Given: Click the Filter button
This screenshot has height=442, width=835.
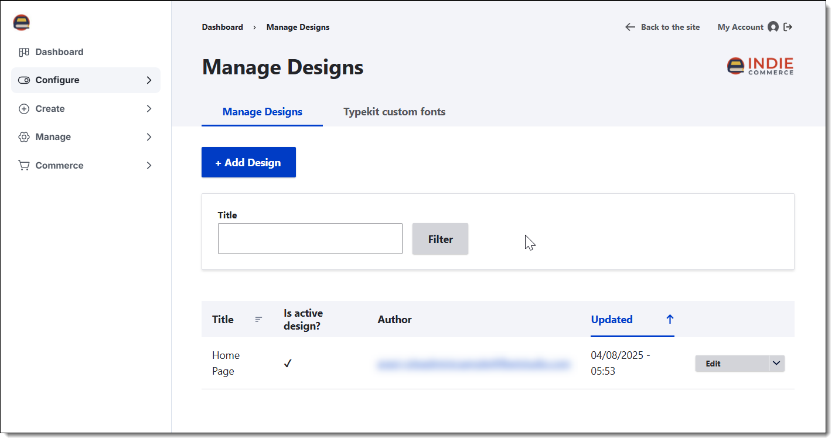Looking at the screenshot, I should 440,239.
